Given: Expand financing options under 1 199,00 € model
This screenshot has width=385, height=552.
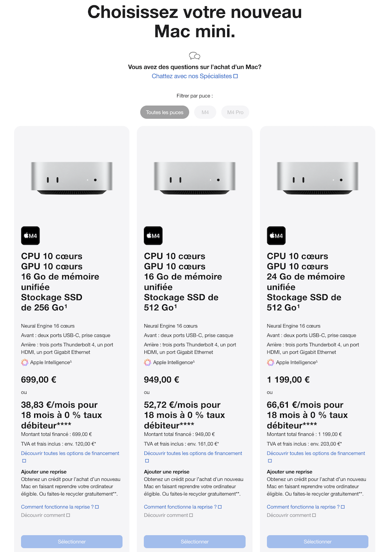Looking at the screenshot, I should pyautogui.click(x=316, y=453).
